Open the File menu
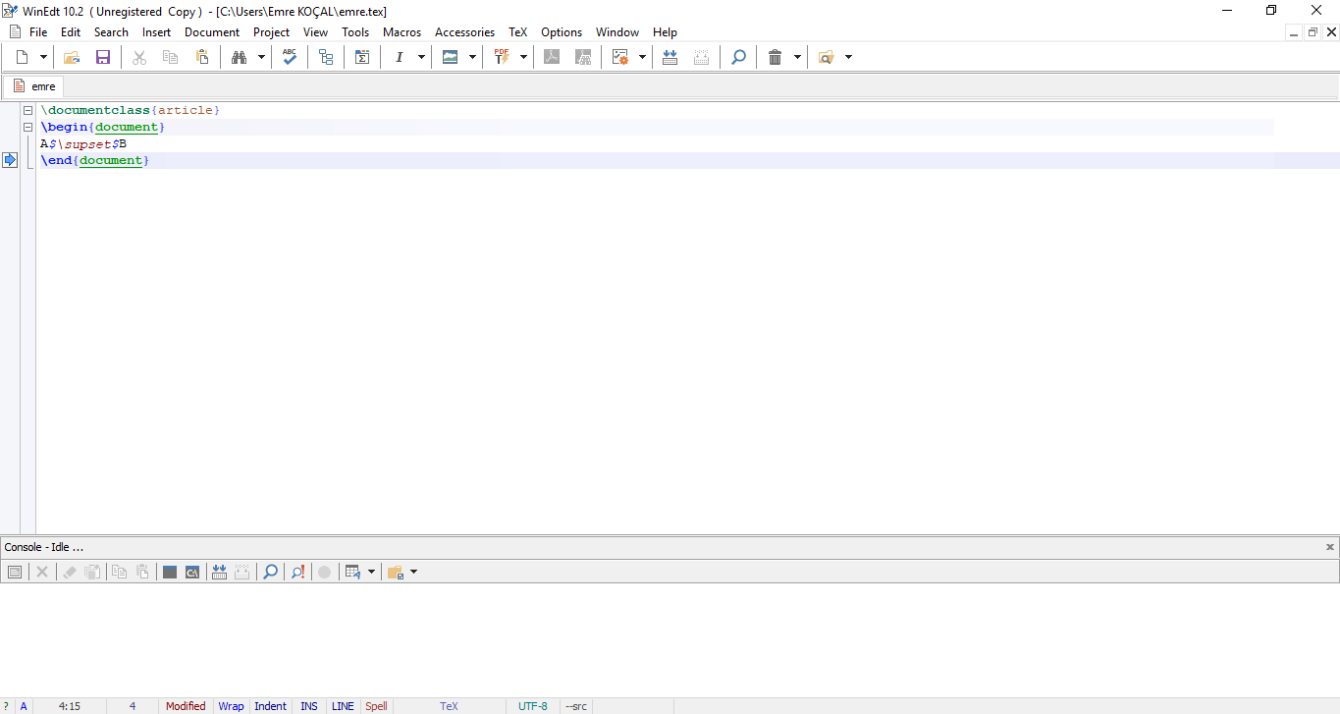Viewport: 1340px width, 714px height. (x=38, y=32)
